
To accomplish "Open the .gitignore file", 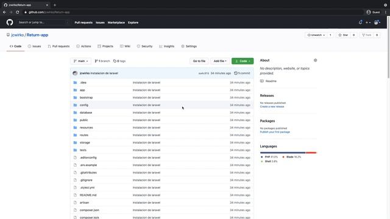I will tap(86, 180).
